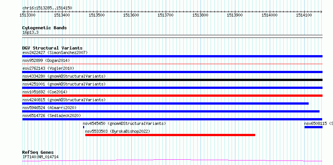Click ruler position 1513900
This screenshot has height=165, width=333.
235,15
